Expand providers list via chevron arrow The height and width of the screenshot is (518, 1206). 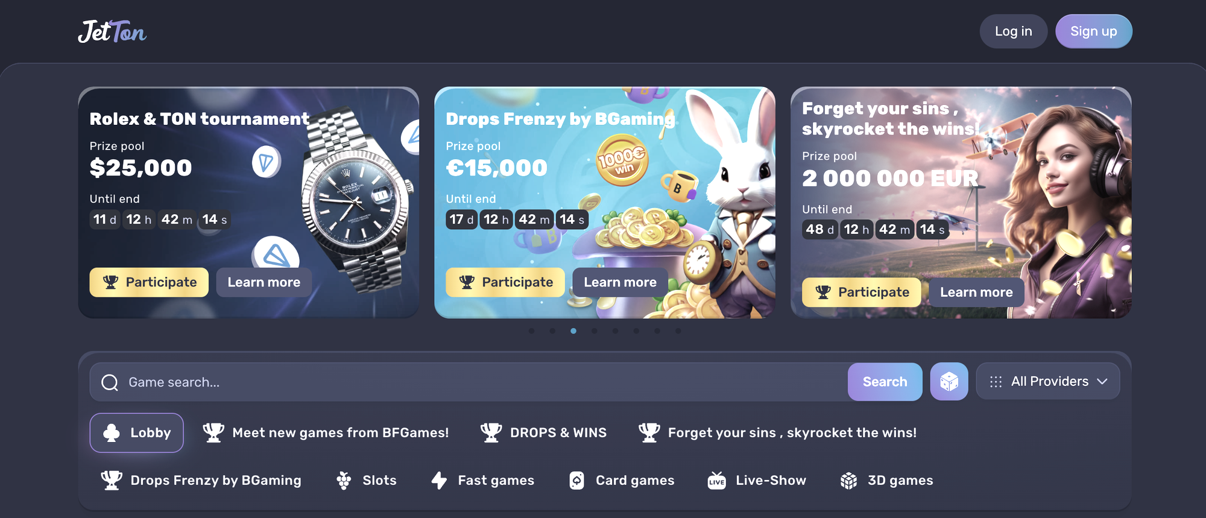(x=1102, y=382)
